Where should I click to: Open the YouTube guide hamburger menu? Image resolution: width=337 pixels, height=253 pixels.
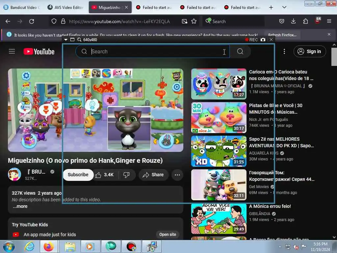12,51
